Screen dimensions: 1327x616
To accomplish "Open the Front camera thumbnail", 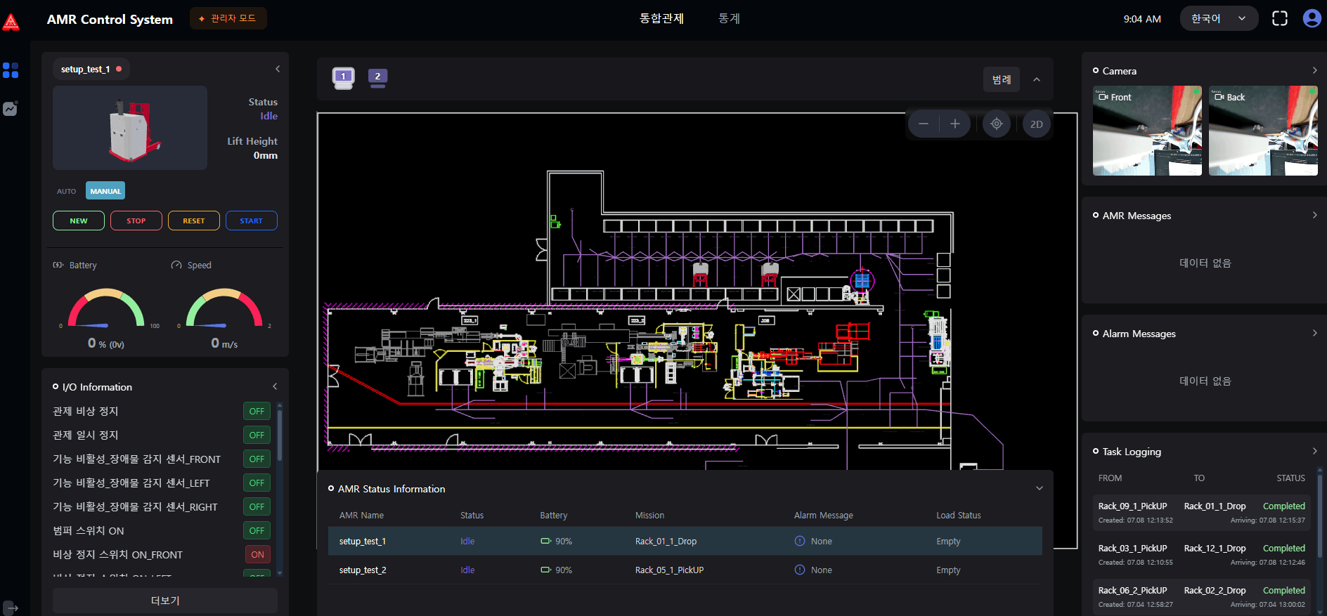I will 1146,131.
